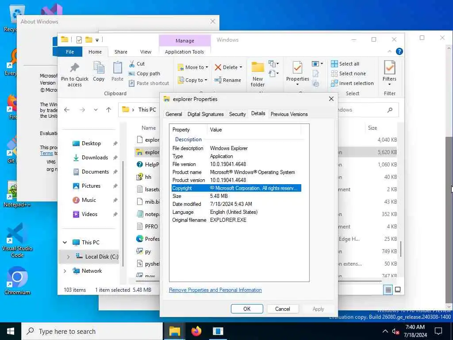The height and width of the screenshot is (340, 453).
Task: Select the File version property row
Action: pyautogui.click(x=237, y=164)
